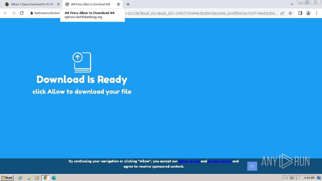Open a new browser tab
Viewport: 322px width, 181px height.
(128, 4)
